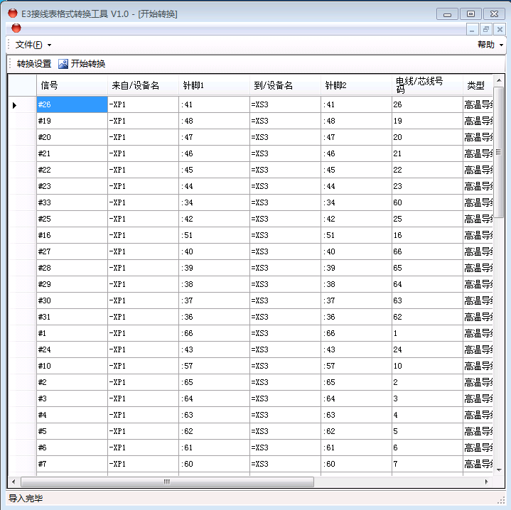Click the red child-window icon above 文件 menu
This screenshot has height=510, width=511.
click(x=16, y=28)
